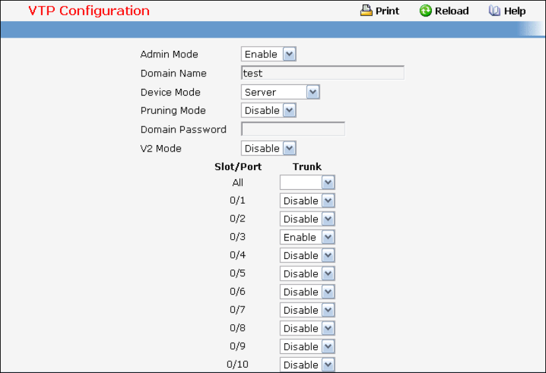This screenshot has width=546, height=373.
Task: Open the Trunk dropdown for port 0/2
Action: (x=307, y=219)
